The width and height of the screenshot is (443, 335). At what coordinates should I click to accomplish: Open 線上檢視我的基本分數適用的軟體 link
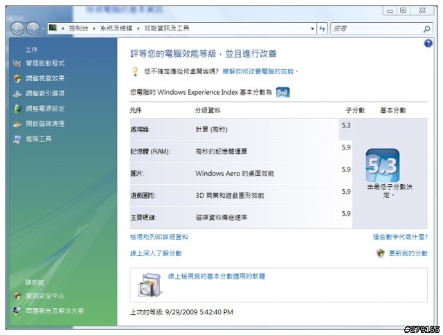pyautogui.click(x=217, y=276)
